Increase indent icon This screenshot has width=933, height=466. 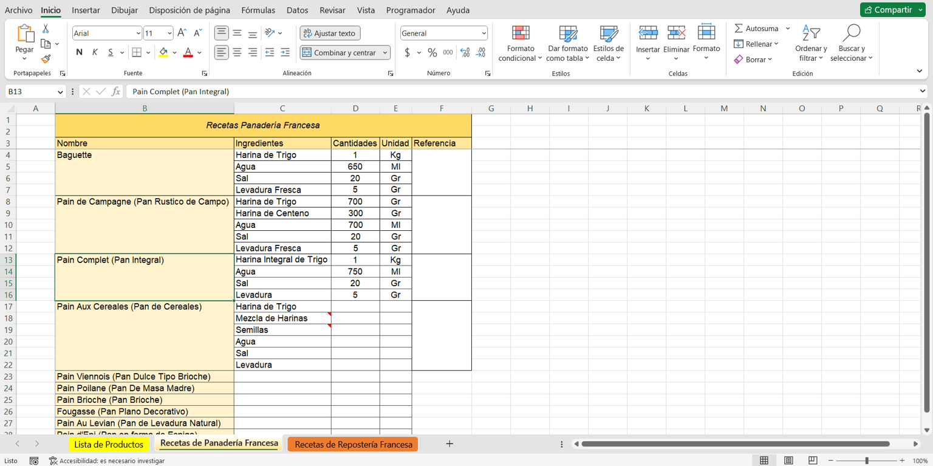tap(285, 53)
